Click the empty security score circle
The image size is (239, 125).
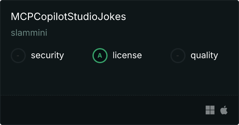[x=18, y=56]
